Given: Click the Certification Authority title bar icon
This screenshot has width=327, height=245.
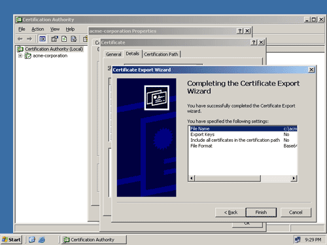Looking at the screenshot, I should tap(19, 20).
